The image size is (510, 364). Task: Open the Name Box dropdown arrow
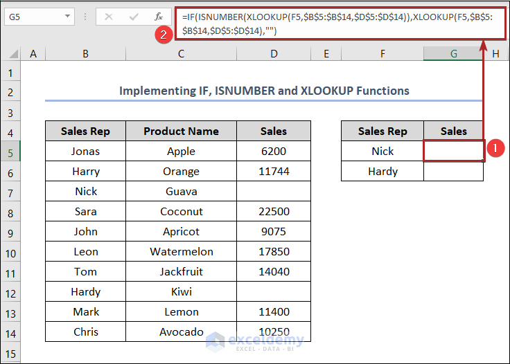point(67,17)
